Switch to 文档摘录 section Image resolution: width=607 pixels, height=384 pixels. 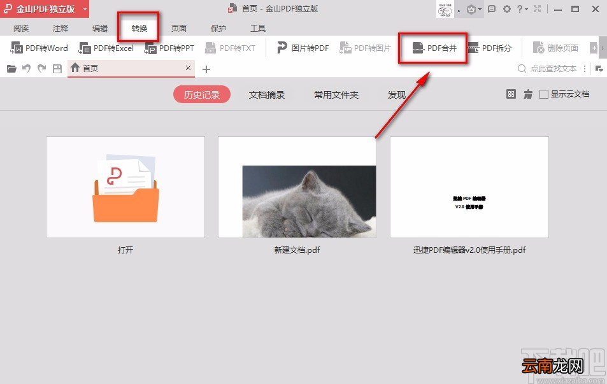[x=267, y=95]
